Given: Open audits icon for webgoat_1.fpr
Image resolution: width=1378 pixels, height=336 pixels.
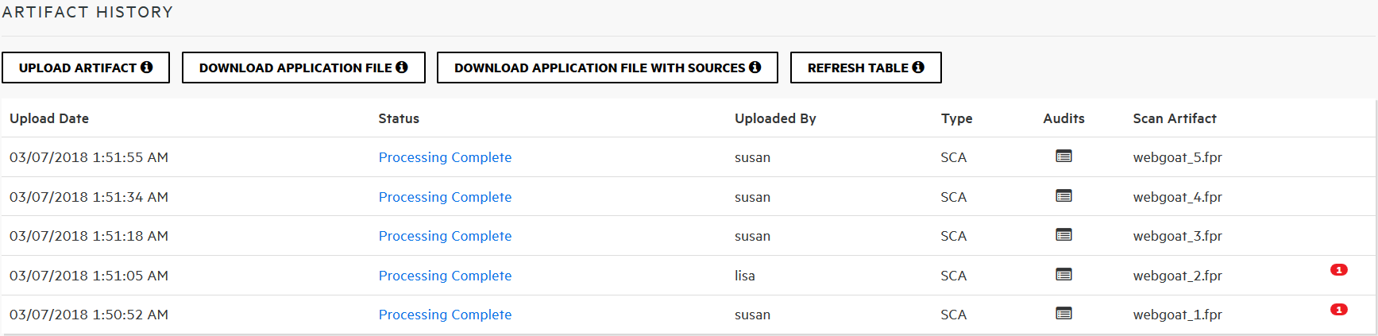Looking at the screenshot, I should [1063, 314].
